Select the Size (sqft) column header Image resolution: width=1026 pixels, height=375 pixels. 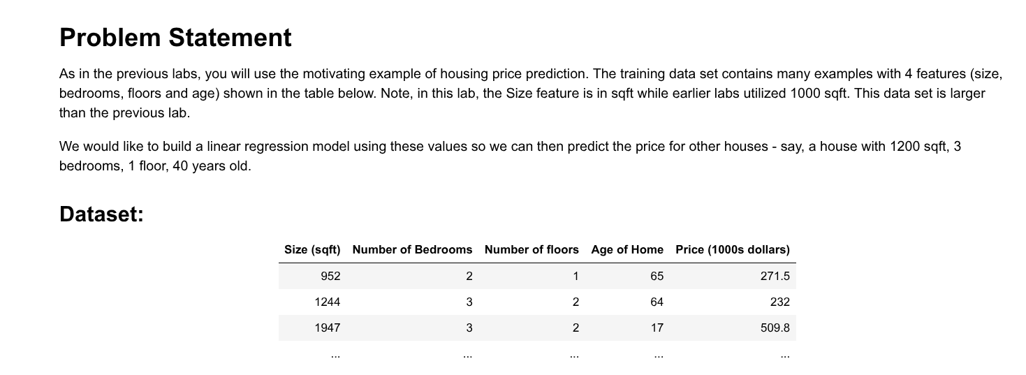coord(312,249)
